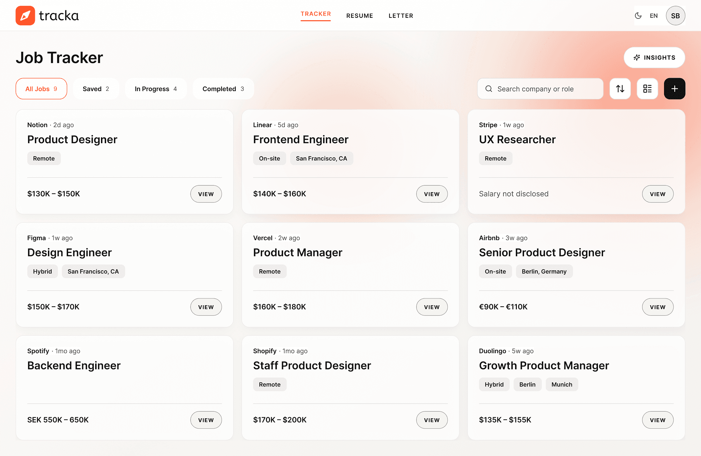Open the sort order arrows button

[x=620, y=89]
